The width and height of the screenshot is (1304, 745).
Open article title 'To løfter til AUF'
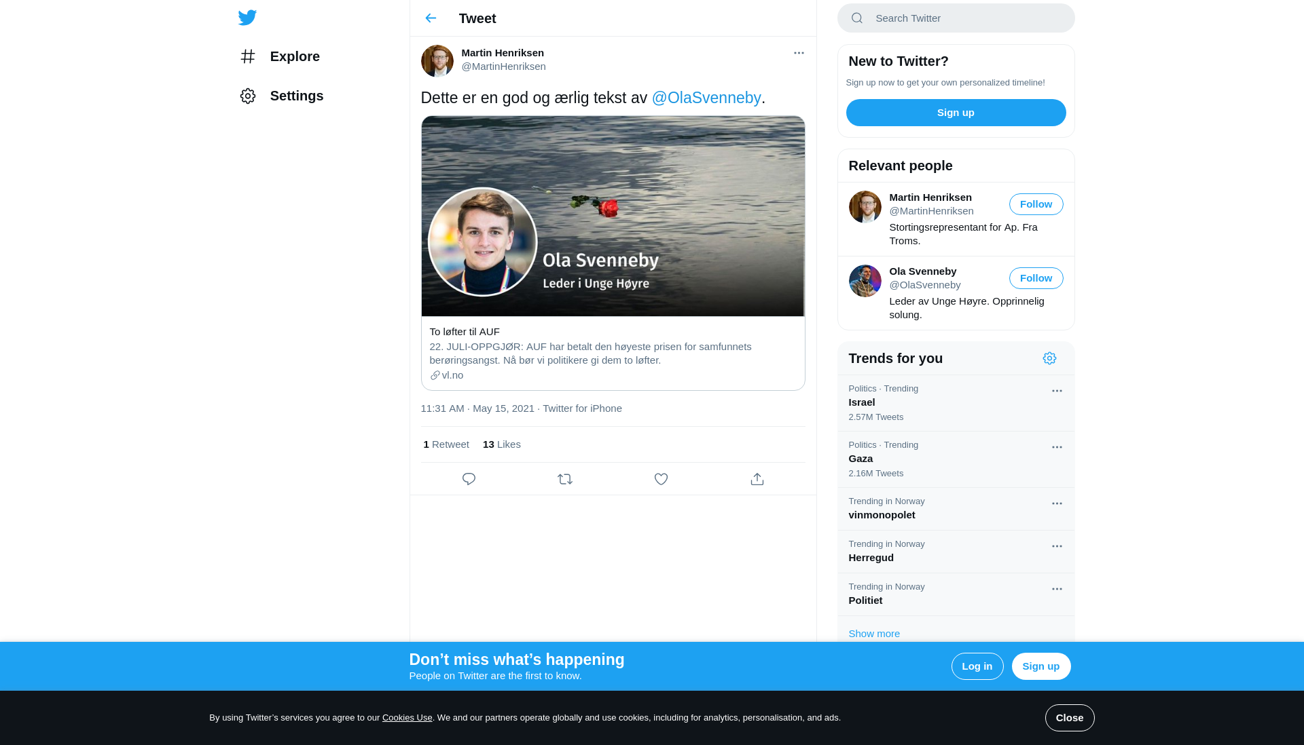(465, 332)
